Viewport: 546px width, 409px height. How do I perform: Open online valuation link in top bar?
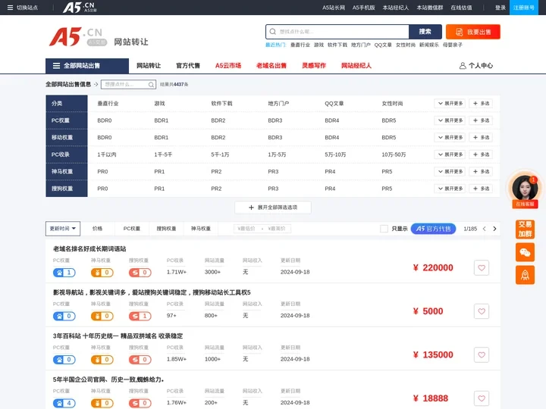[461, 8]
